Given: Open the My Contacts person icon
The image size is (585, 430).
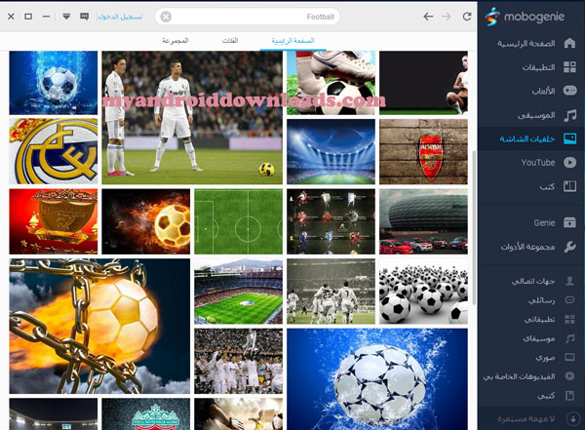Looking at the screenshot, I should click(x=569, y=281).
